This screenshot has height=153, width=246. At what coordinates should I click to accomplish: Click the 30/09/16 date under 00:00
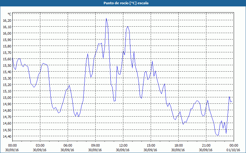point(12,150)
